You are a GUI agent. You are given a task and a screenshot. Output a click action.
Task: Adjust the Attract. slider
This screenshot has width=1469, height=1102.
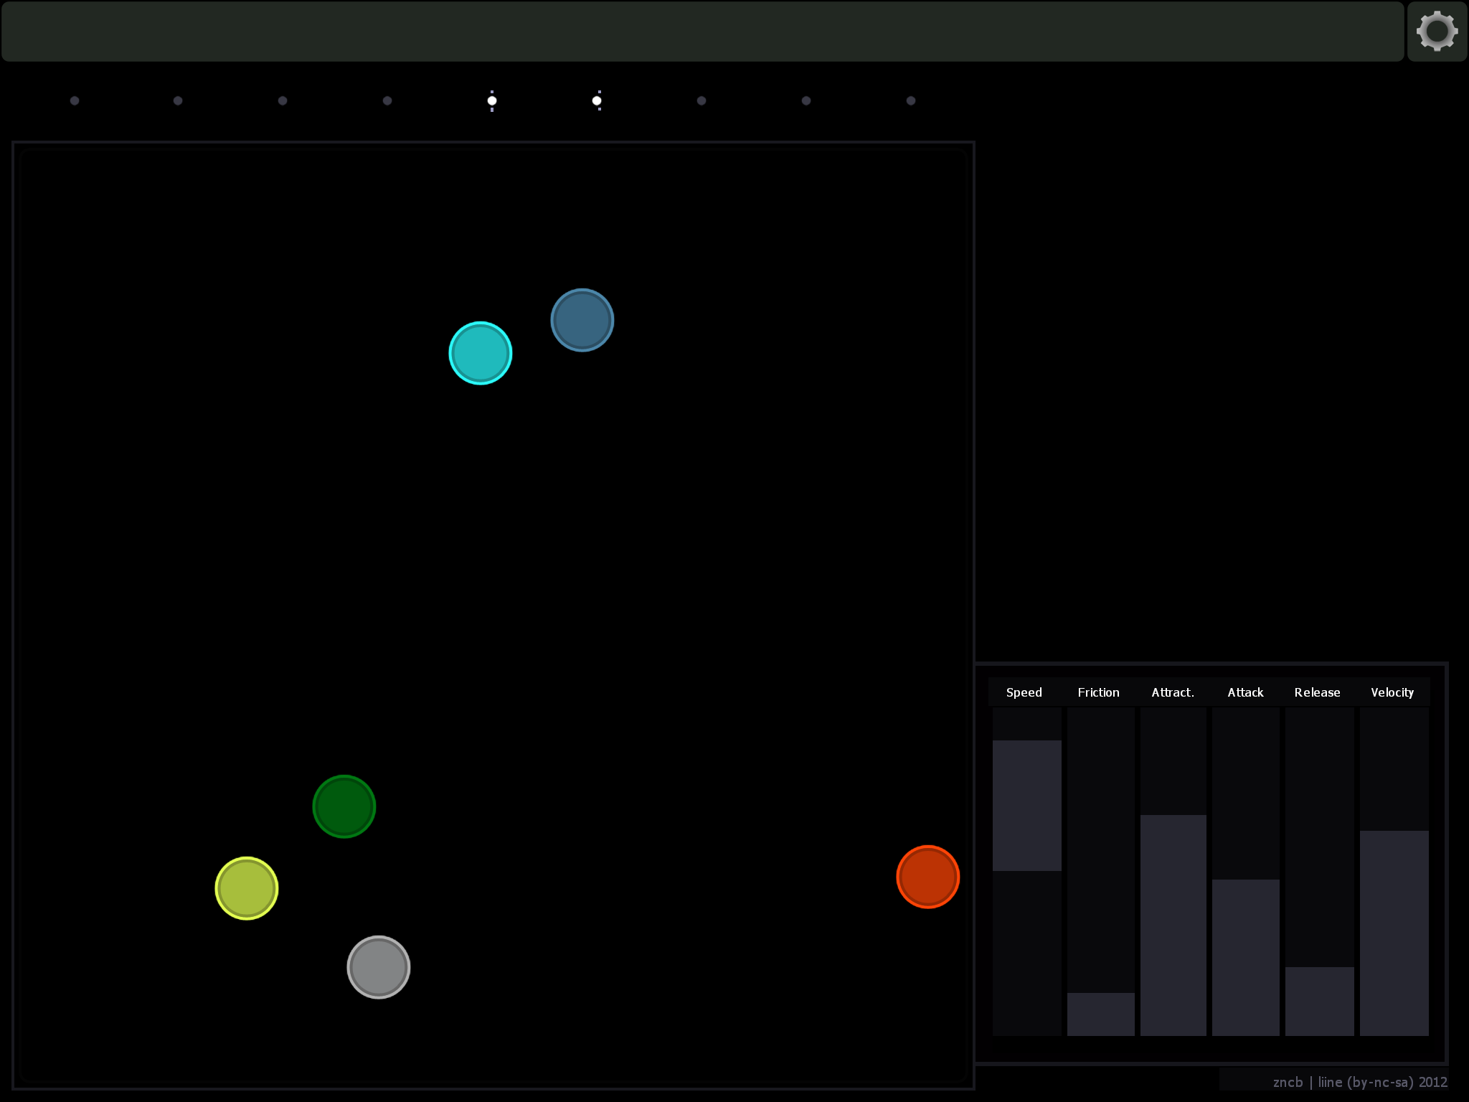pyautogui.click(x=1173, y=872)
